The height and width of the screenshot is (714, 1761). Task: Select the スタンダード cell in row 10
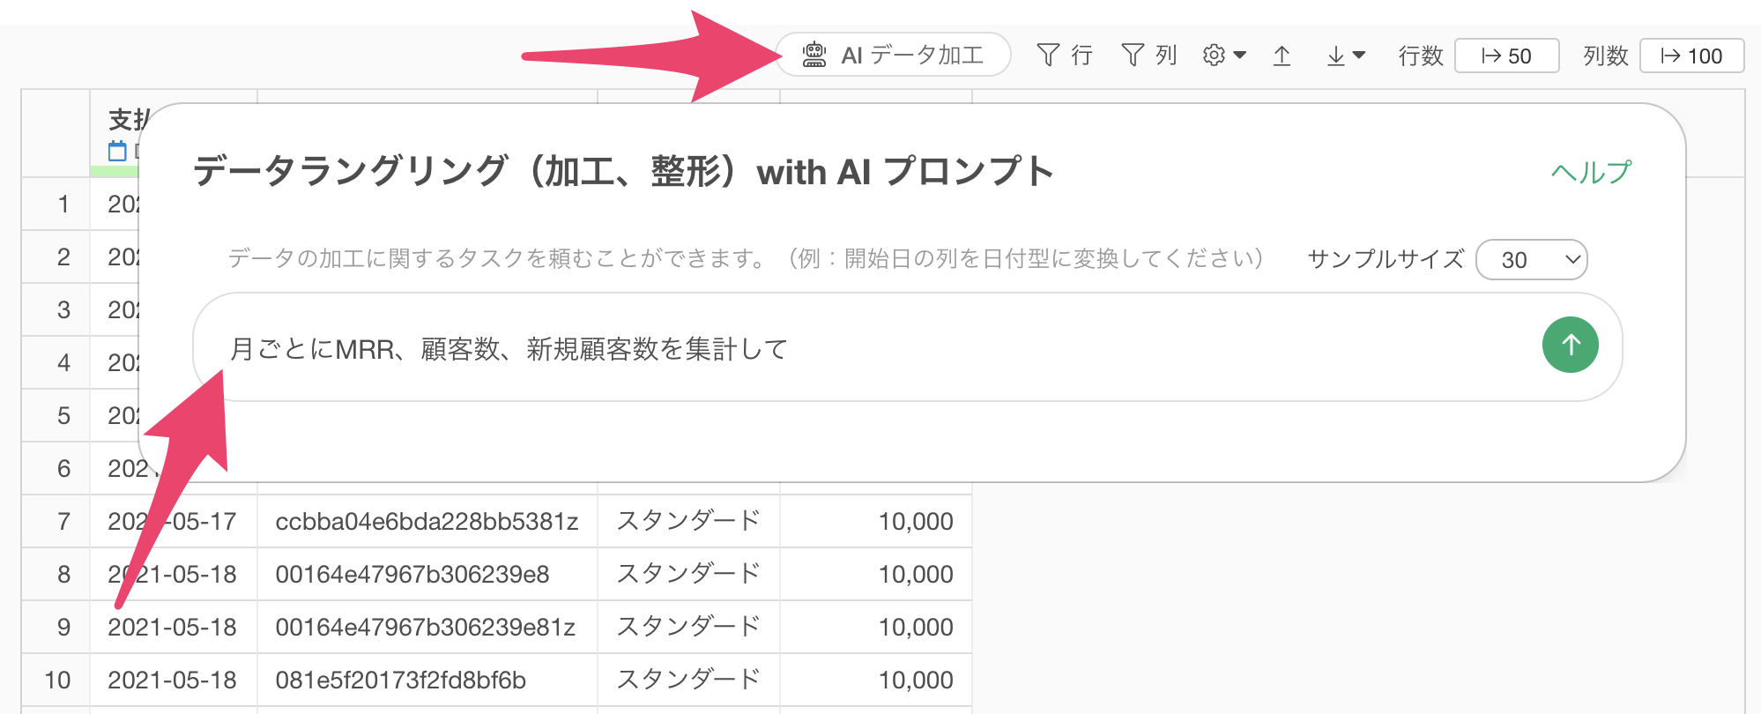[x=688, y=680]
